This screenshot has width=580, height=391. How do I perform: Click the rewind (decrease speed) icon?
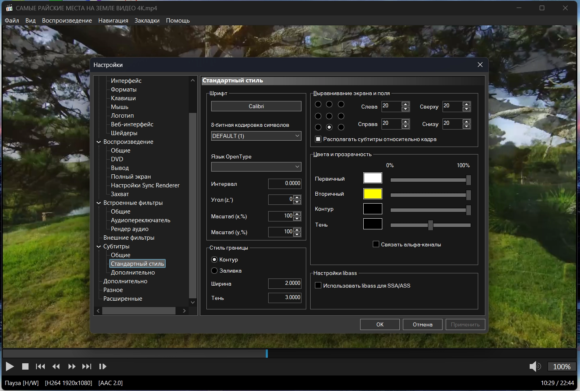pyautogui.click(x=56, y=366)
